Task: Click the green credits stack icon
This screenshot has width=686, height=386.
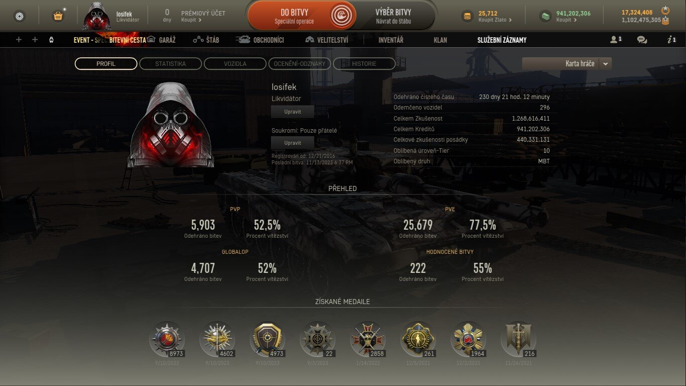Action: coord(545,17)
